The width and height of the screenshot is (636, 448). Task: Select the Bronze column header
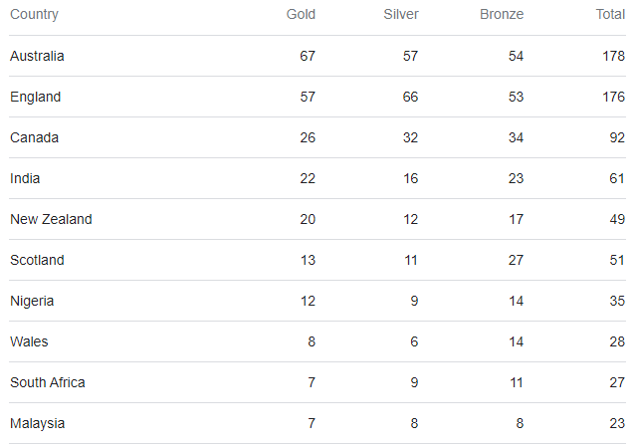click(x=501, y=15)
